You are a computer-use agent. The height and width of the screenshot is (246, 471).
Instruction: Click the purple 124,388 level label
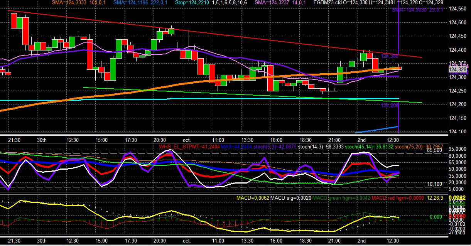click(x=390, y=56)
